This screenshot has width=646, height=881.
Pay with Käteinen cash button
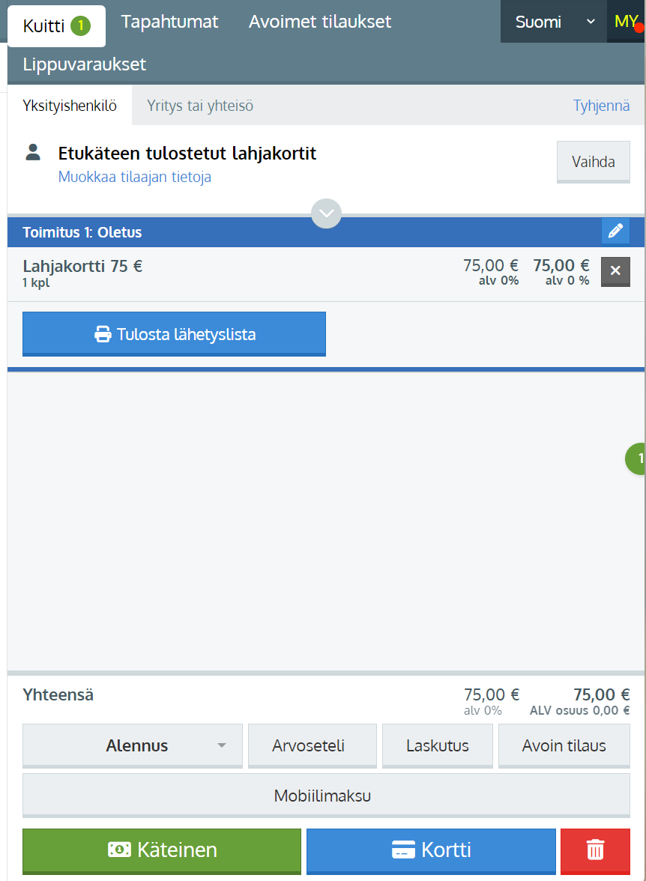(162, 850)
